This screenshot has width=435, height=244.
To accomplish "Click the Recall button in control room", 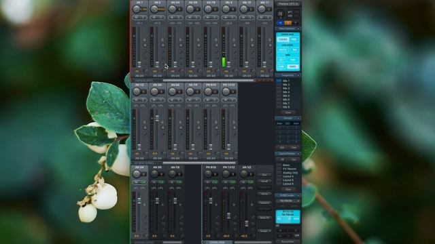I will click(264, 181).
